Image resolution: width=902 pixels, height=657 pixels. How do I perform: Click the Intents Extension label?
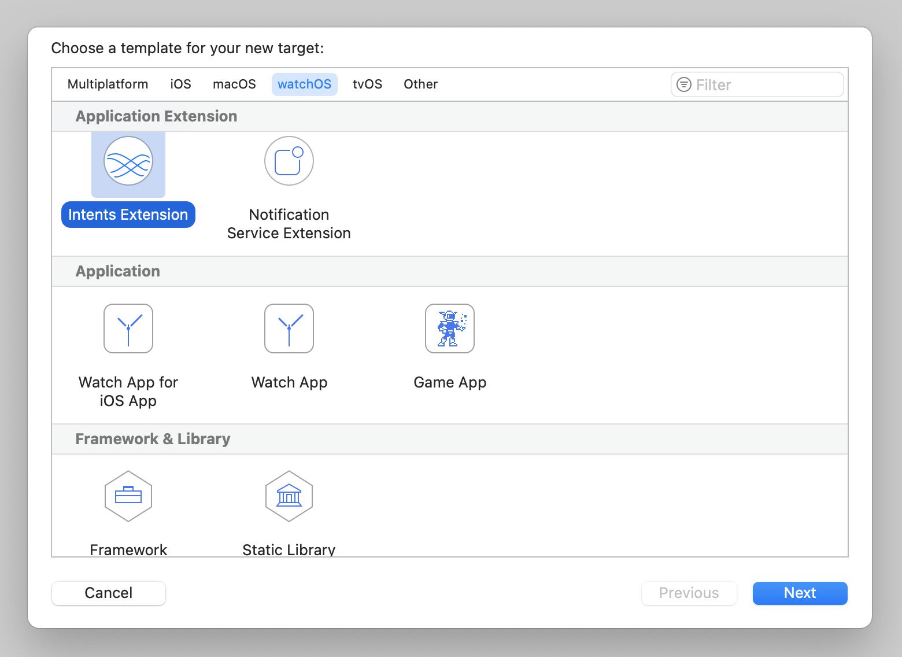pyautogui.click(x=128, y=215)
